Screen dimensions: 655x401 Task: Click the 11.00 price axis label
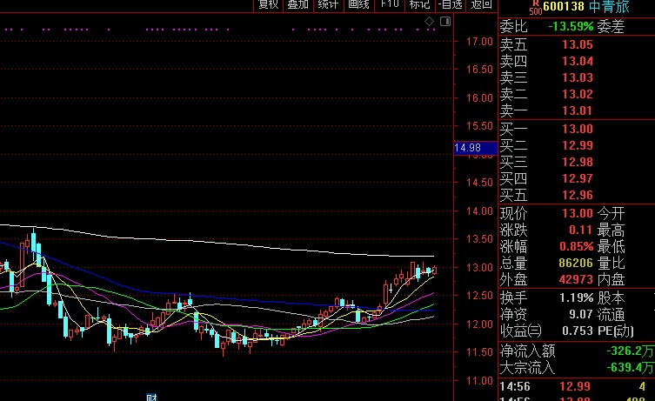click(x=479, y=380)
